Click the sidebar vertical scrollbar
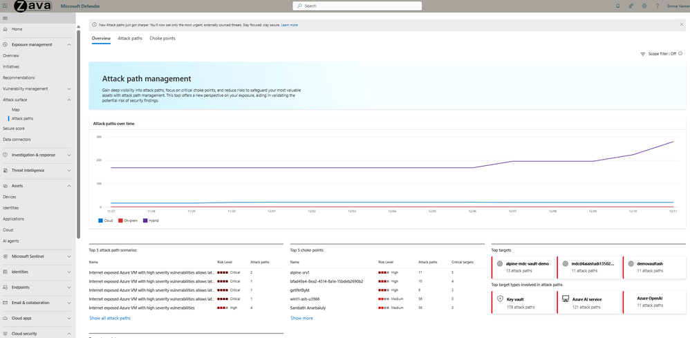 pos(78,134)
